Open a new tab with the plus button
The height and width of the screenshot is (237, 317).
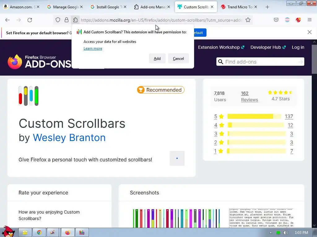pos(267,7)
